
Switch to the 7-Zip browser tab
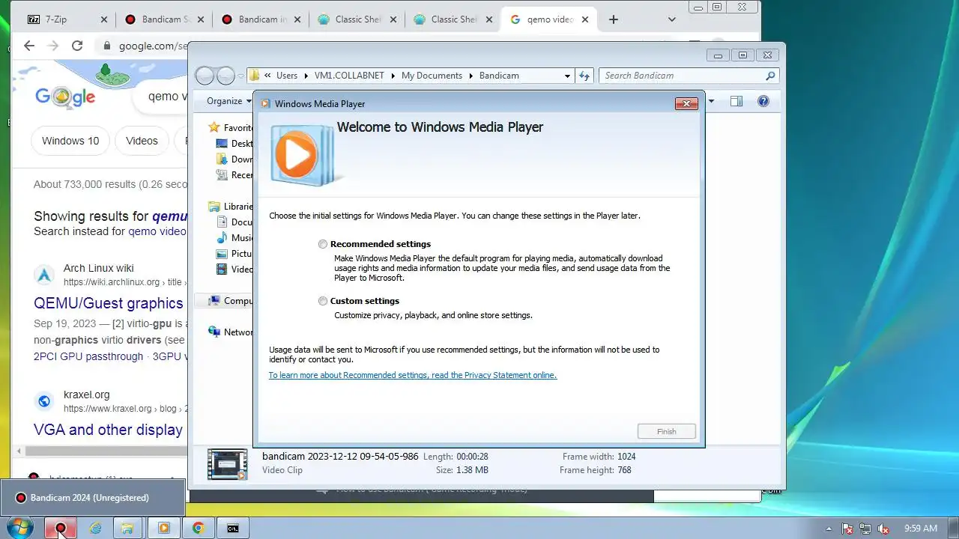click(x=67, y=19)
